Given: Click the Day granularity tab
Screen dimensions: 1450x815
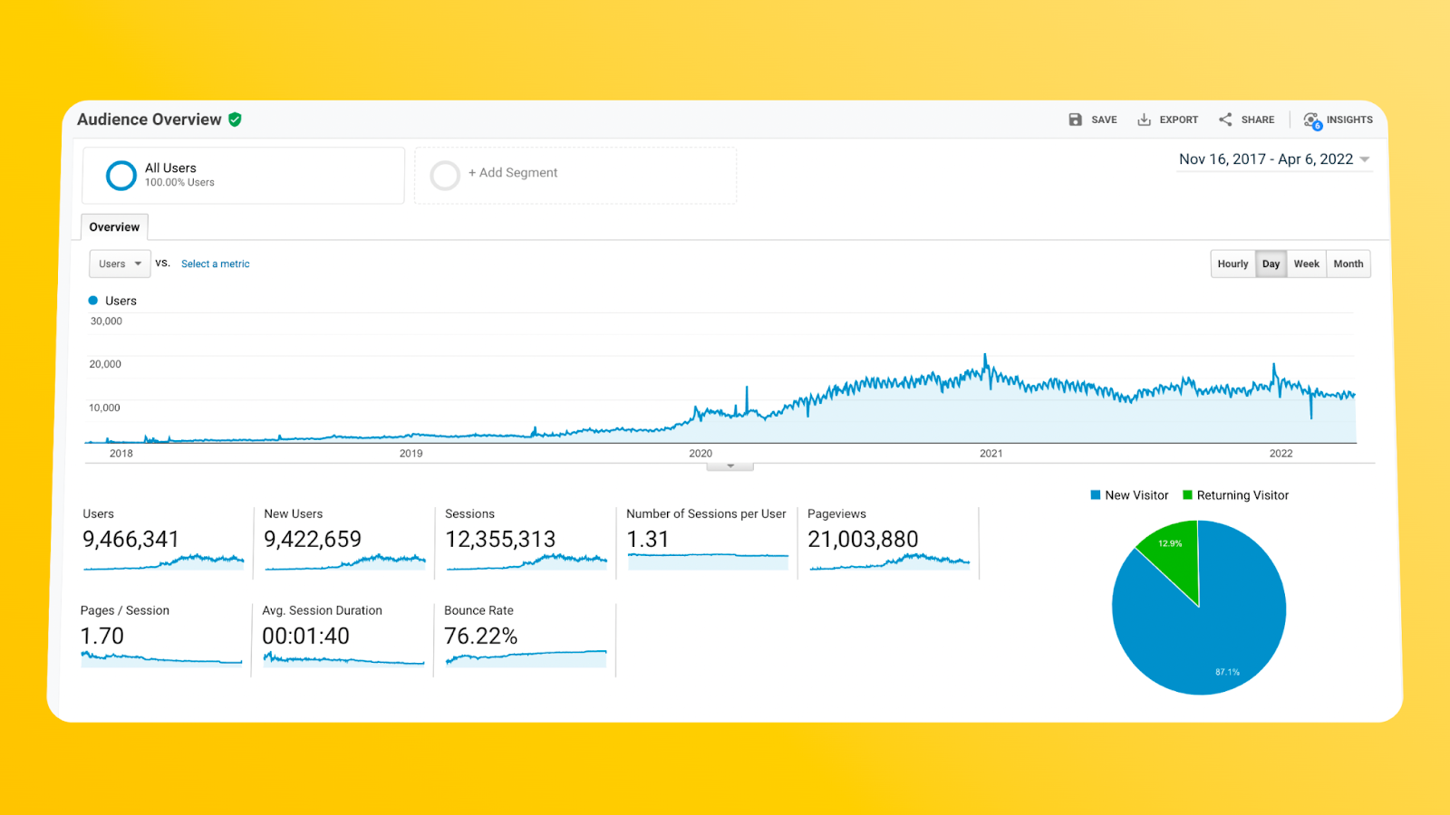Looking at the screenshot, I should pos(1271,264).
